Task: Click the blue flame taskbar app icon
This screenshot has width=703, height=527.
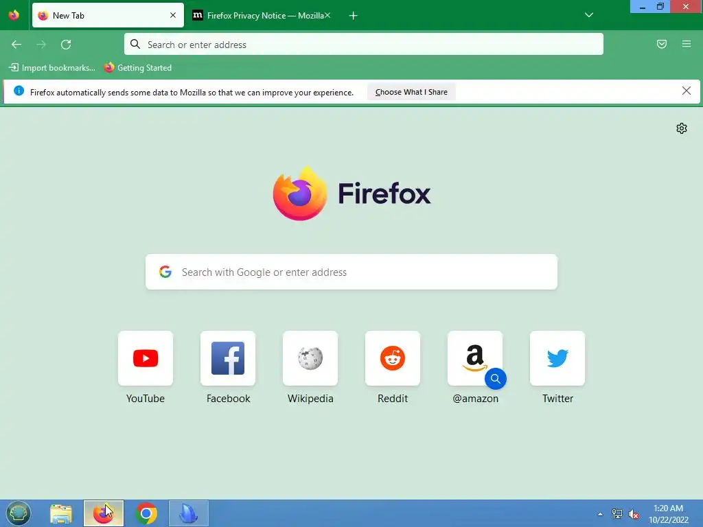Action: pos(189,513)
